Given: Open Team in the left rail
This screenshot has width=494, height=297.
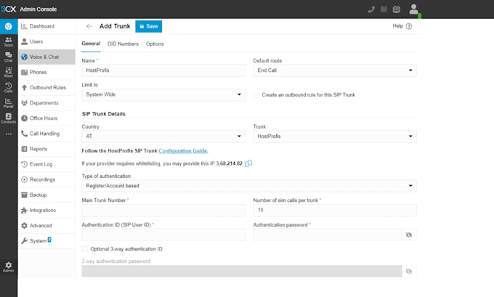Looking at the screenshot, I should 9,41.
